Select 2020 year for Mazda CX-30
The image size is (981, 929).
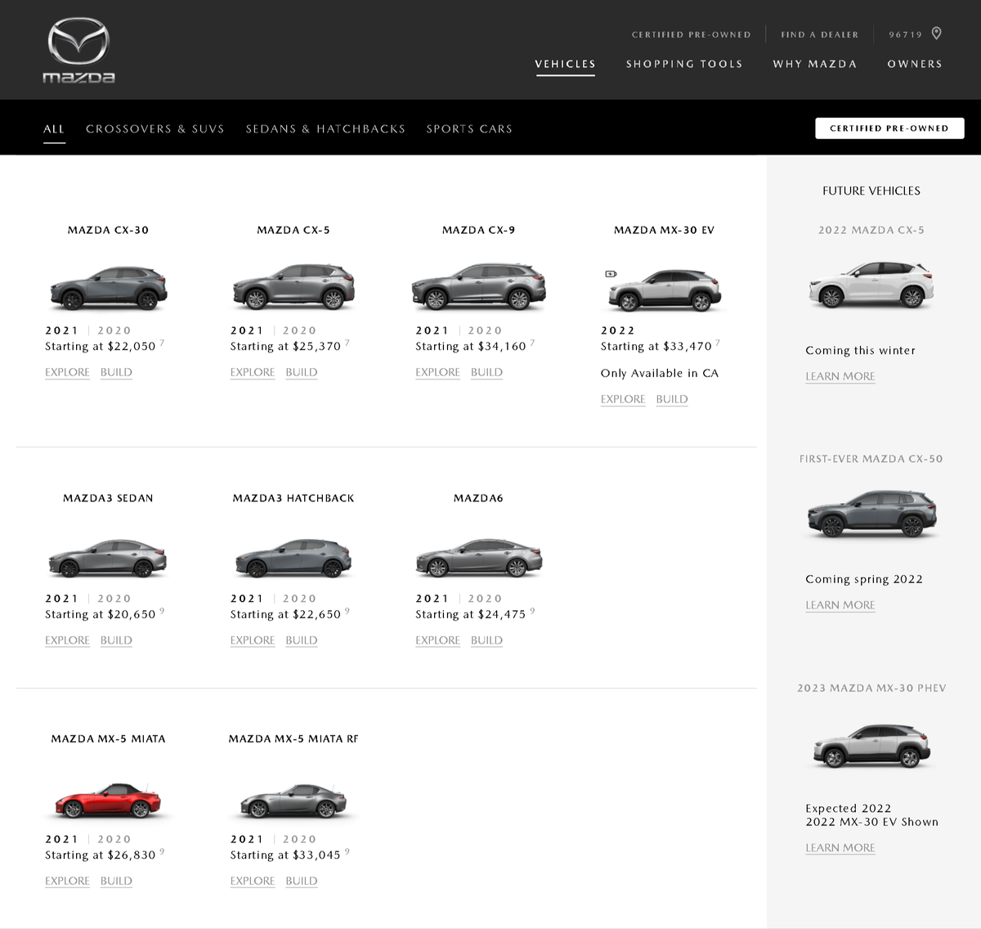tap(114, 330)
